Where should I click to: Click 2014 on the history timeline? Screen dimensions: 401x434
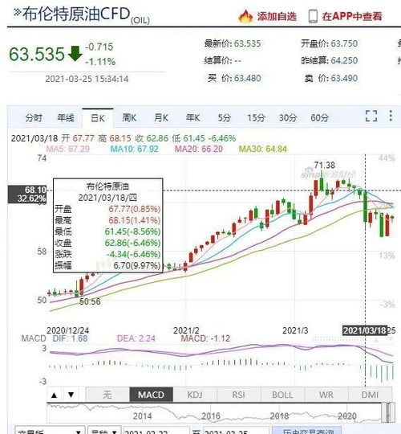coord(142,416)
